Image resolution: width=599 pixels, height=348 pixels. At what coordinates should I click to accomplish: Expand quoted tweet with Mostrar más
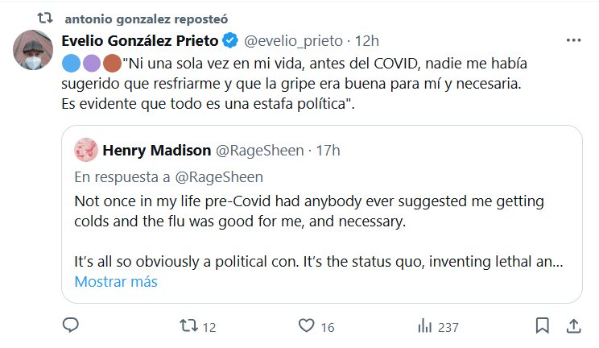coord(116,282)
